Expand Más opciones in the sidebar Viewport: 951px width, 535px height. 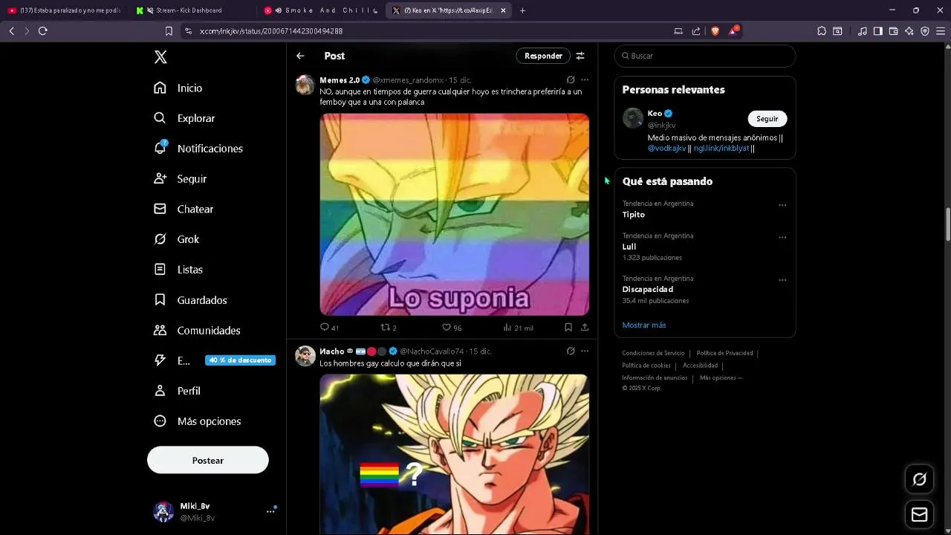[x=197, y=421]
